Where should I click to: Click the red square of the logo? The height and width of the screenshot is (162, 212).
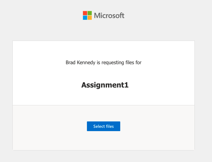coord(85,13)
